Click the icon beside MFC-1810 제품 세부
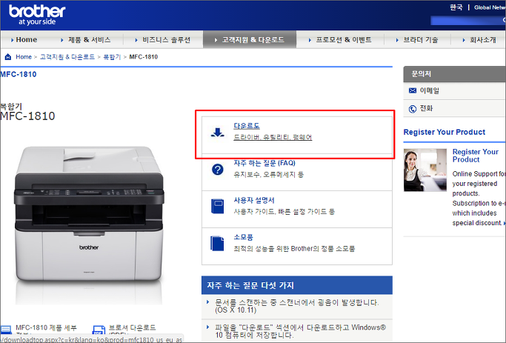This screenshot has height=343, width=506. tap(6, 330)
